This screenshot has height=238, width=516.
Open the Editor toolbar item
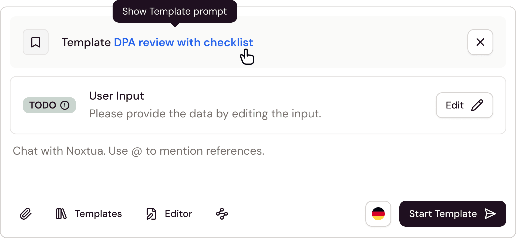click(x=169, y=214)
